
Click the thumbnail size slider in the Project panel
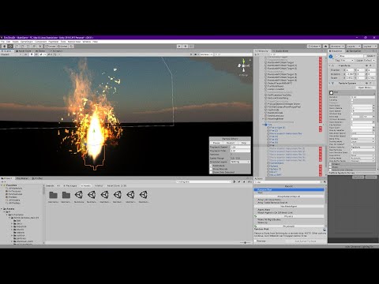coord(245,242)
